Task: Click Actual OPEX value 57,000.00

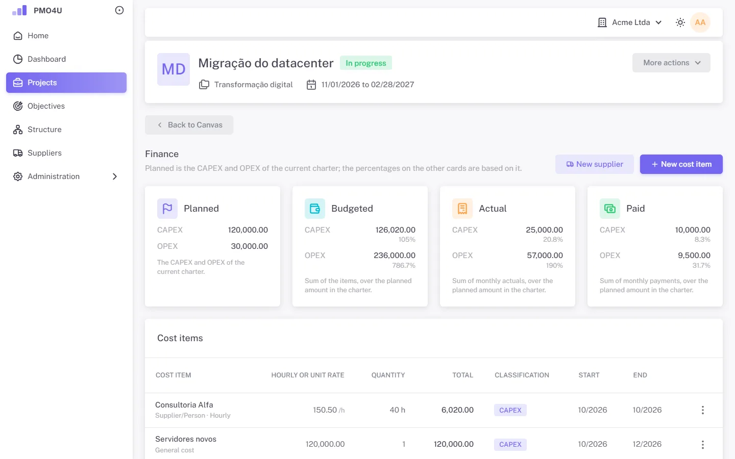Action: [545, 256]
